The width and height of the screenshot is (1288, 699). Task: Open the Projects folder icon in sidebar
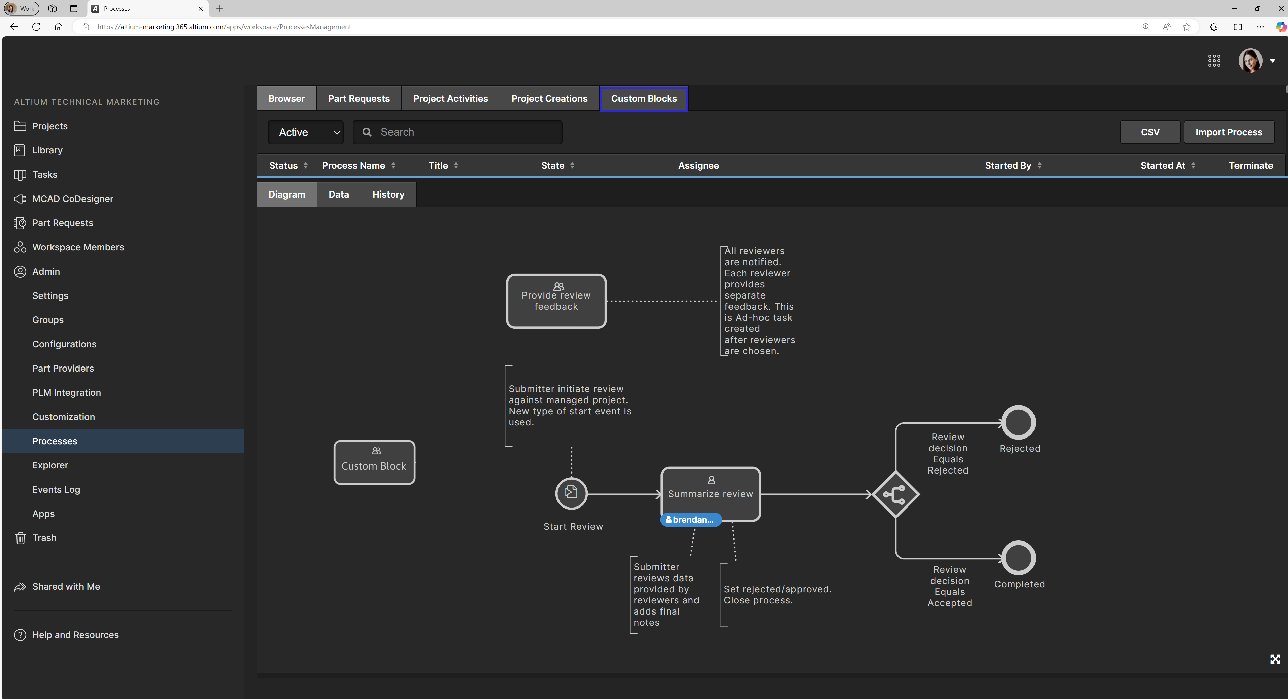pyautogui.click(x=20, y=126)
